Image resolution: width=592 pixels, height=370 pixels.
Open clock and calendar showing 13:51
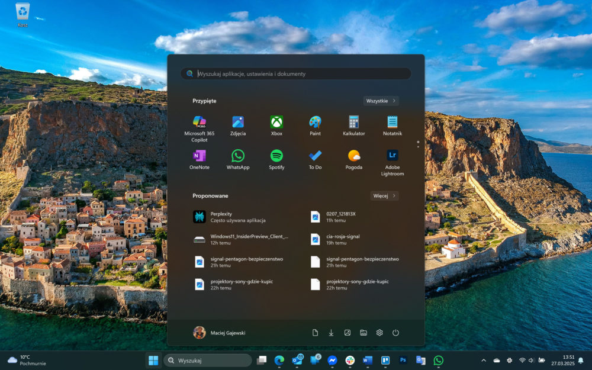[562, 361]
